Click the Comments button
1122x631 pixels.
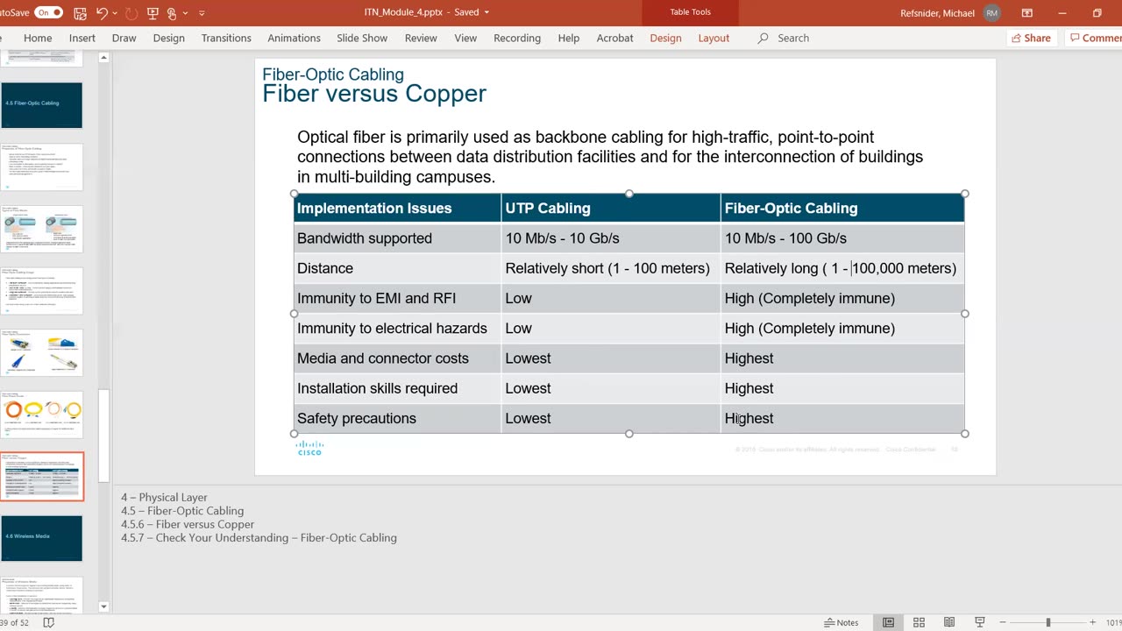(1094, 38)
